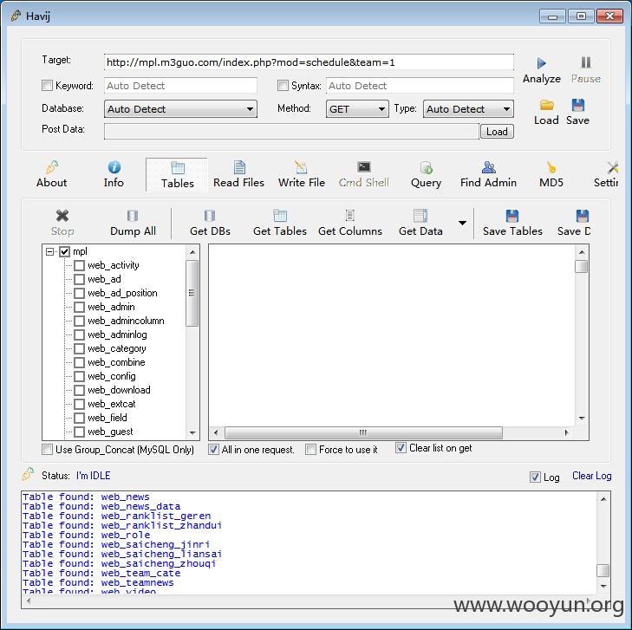Viewport: 632px width, 630px height.
Task: Enable the Keyword checkbox
Action: tap(47, 86)
